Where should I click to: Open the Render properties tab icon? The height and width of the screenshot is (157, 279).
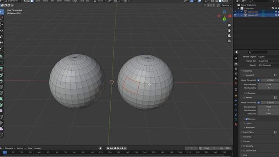point(236,64)
